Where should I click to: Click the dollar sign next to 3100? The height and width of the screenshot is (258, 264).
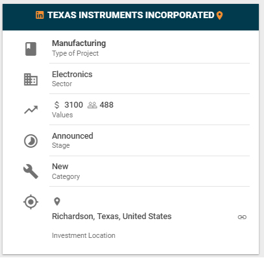click(56, 105)
